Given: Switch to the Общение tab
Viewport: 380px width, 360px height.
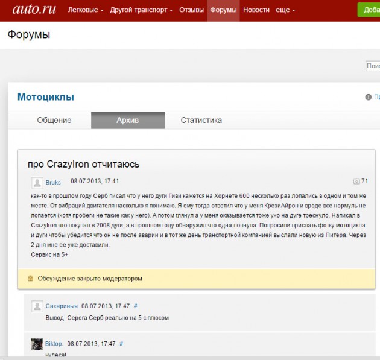Looking at the screenshot, I should coord(54,121).
